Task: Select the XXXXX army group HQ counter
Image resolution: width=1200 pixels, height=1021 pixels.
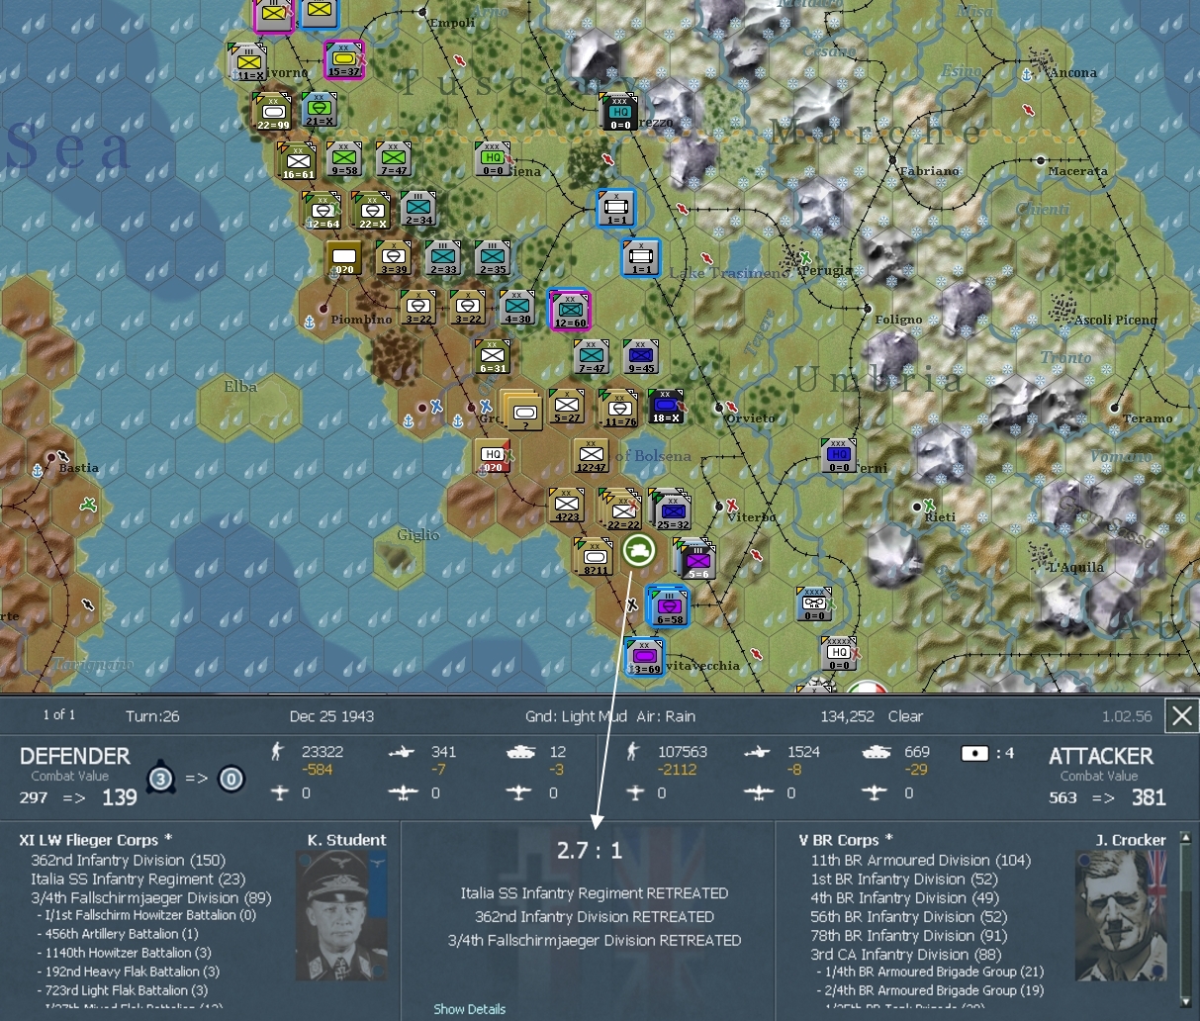Action: 839,653
